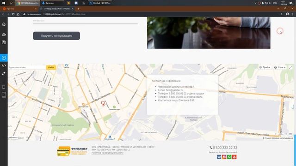Image resolution: width=296 pixels, height=166 pixels.
Task: Click the map address search field
Action: pos(27,67)
